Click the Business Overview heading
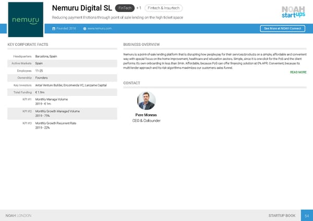The image size is (313, 221). click(x=141, y=45)
